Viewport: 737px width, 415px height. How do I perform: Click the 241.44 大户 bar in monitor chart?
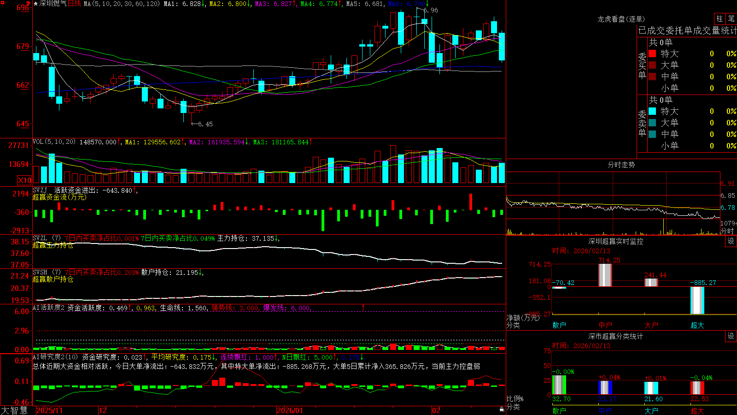point(651,283)
